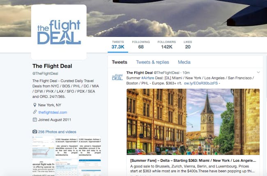Click the location pin icon for New York
This screenshot has height=176, width=267.
[x=35, y=105]
